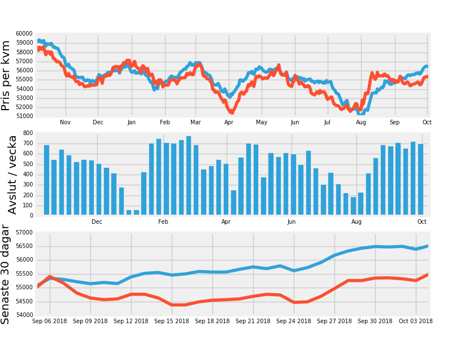Click the 'Feb' label under the bar chart
This screenshot has height=339, width=452.
(x=163, y=222)
